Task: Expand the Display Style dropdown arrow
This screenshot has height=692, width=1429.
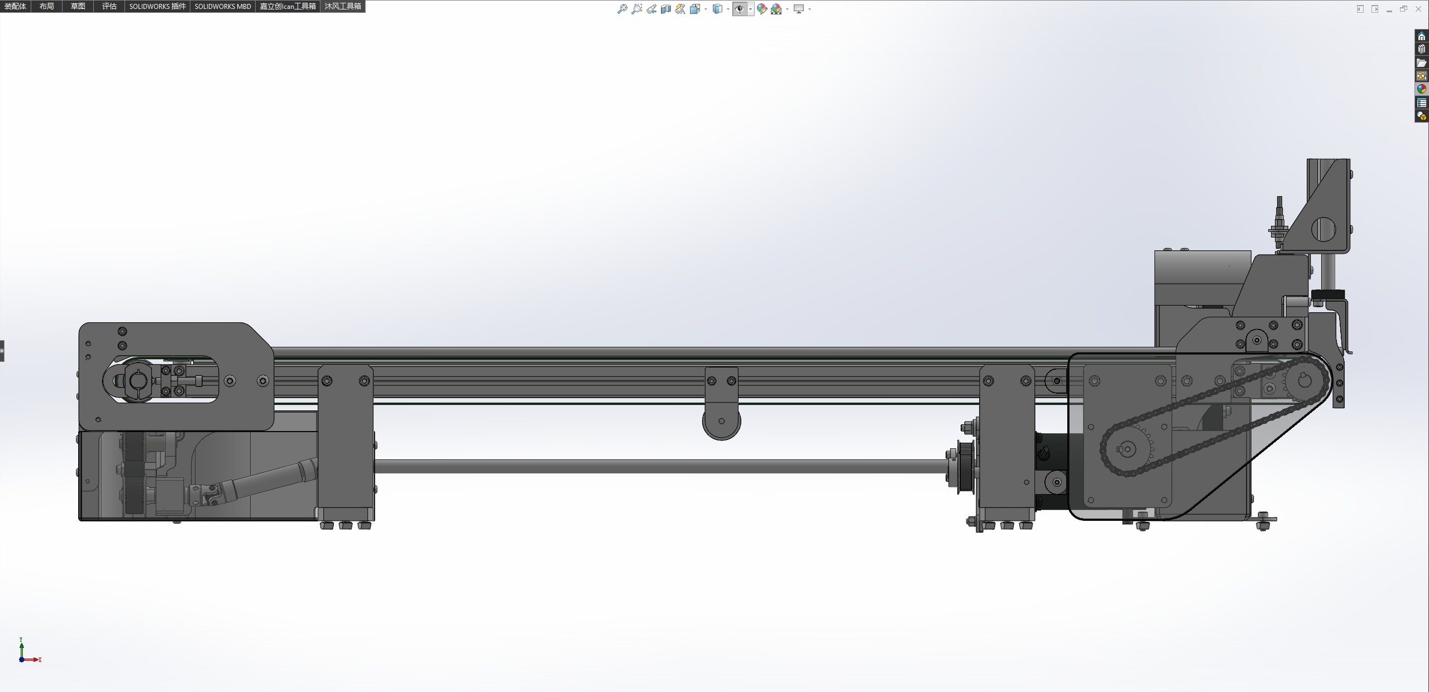Action: pyautogui.click(x=728, y=9)
